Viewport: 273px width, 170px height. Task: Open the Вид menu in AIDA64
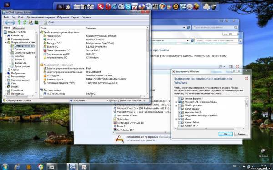[x=14, y=17]
